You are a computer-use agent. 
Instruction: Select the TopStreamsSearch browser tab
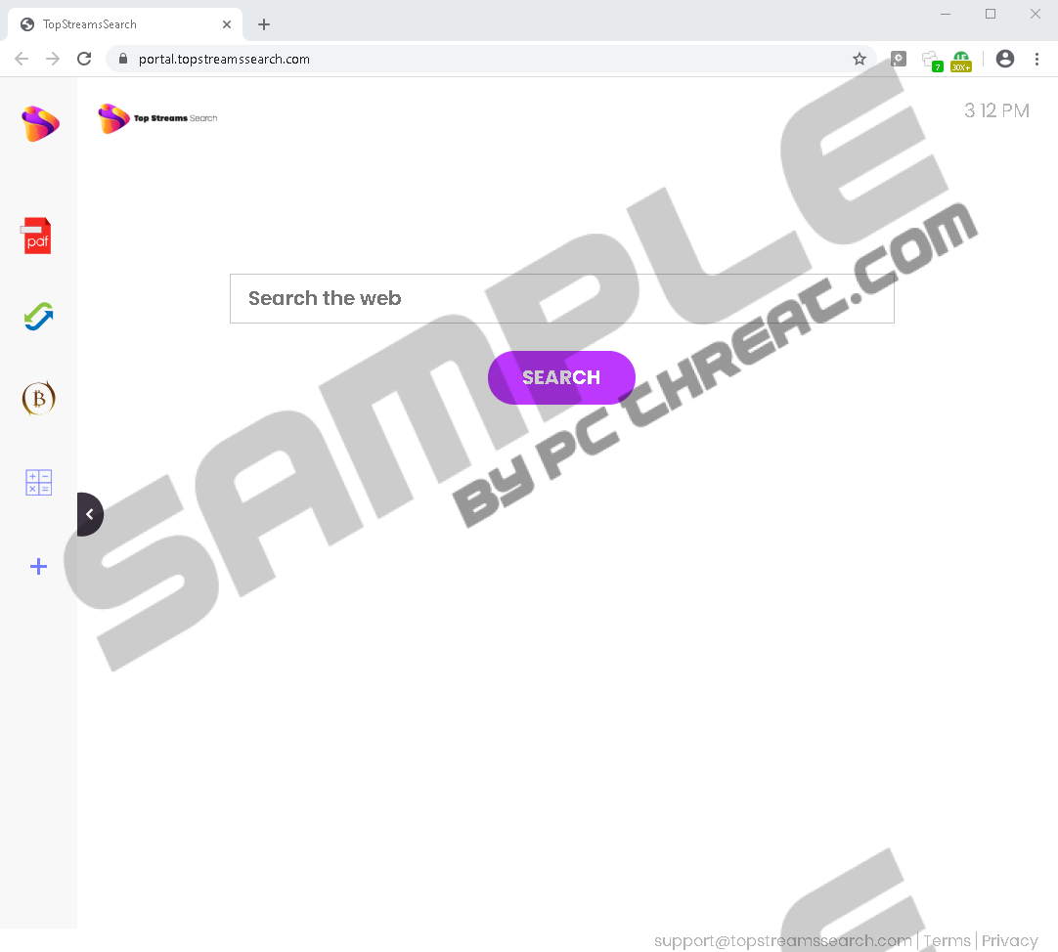(125, 24)
